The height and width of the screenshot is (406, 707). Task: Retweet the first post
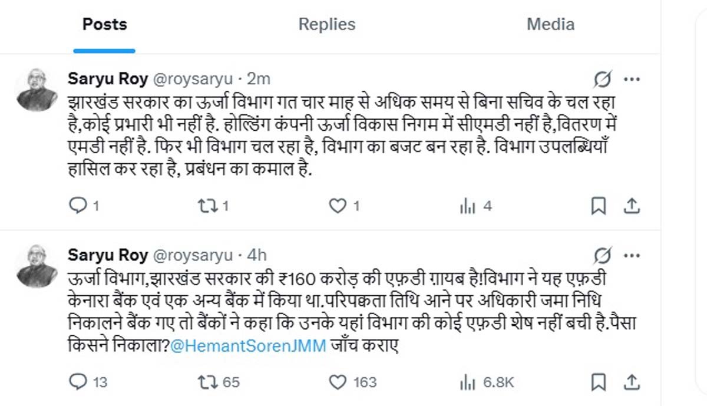pos(207,205)
